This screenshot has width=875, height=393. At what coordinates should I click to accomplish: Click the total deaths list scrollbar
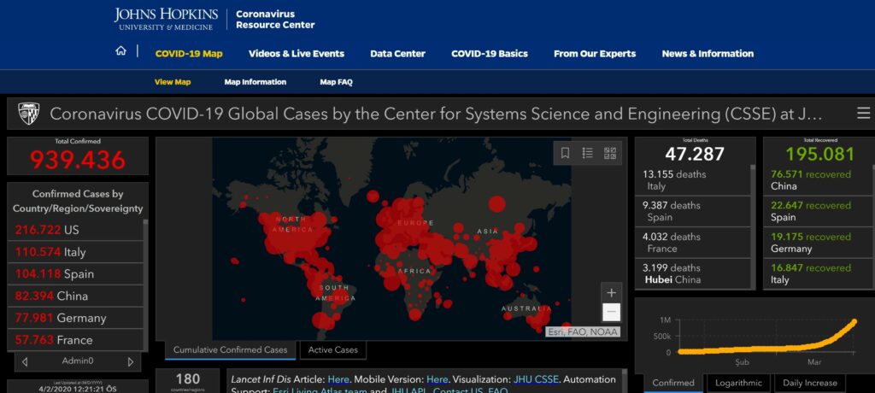(x=753, y=226)
